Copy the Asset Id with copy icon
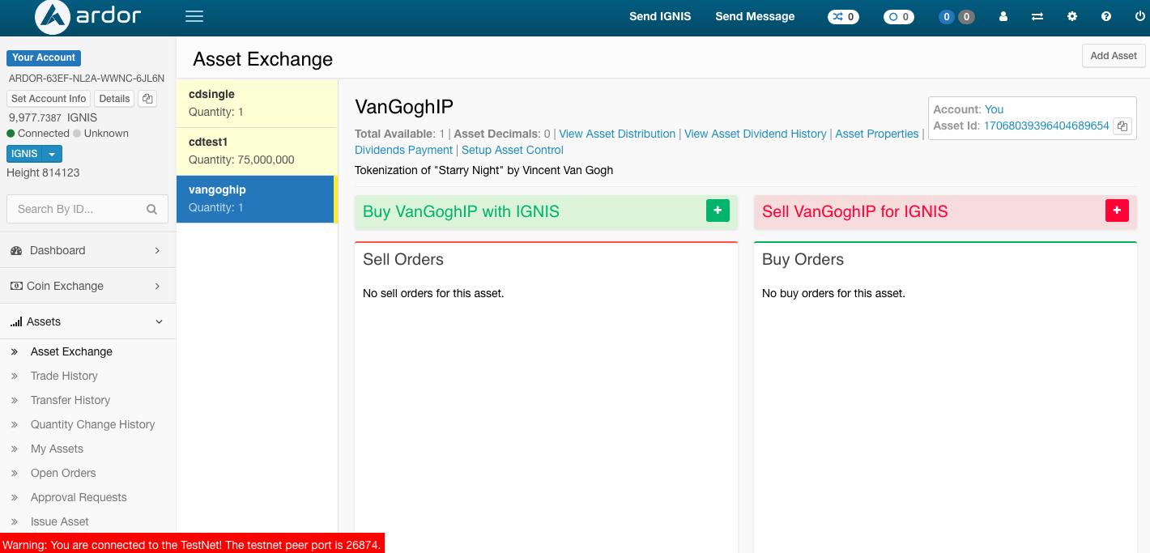Image resolution: width=1150 pixels, height=553 pixels. (x=1122, y=126)
